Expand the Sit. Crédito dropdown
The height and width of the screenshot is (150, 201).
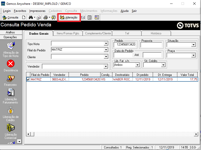163,65
